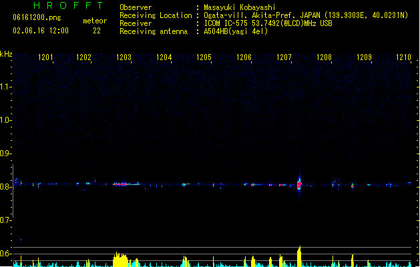Click the 1.0 kHz axis tick label
The image size is (420, 267).
[5, 120]
